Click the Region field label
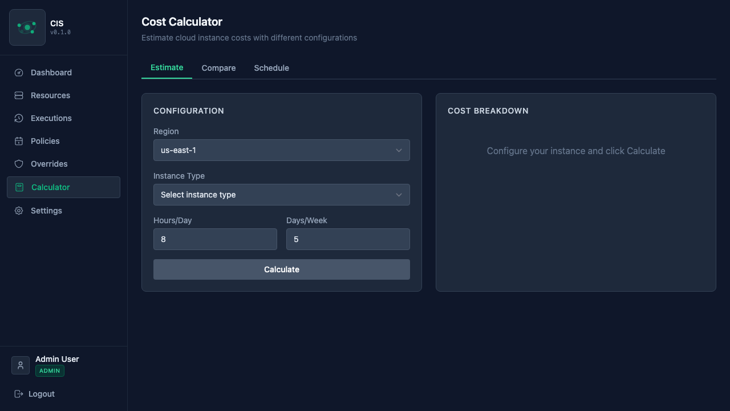The image size is (730, 411). pyautogui.click(x=166, y=131)
